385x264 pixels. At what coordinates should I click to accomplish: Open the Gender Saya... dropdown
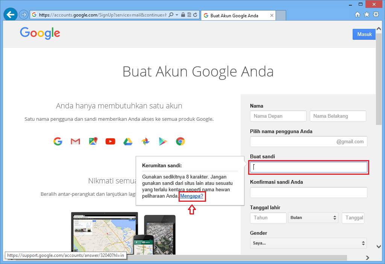tap(309, 243)
